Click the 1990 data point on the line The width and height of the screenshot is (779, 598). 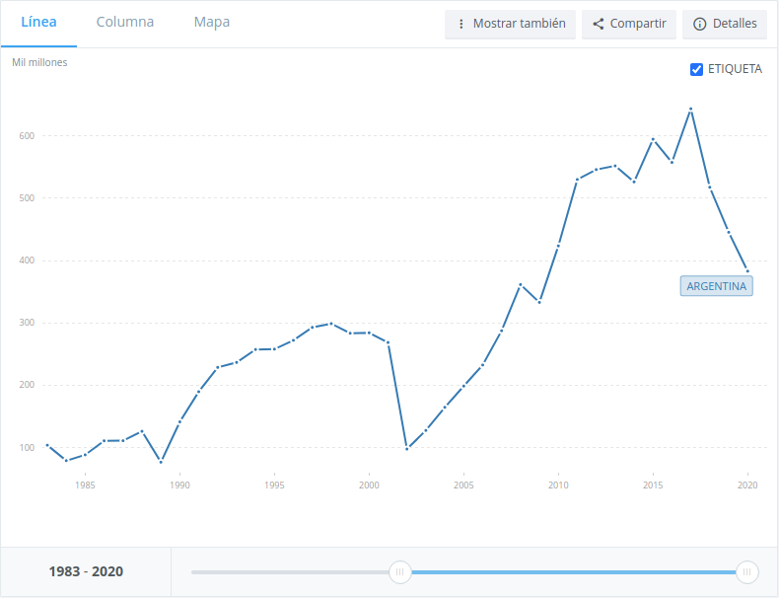point(179,421)
